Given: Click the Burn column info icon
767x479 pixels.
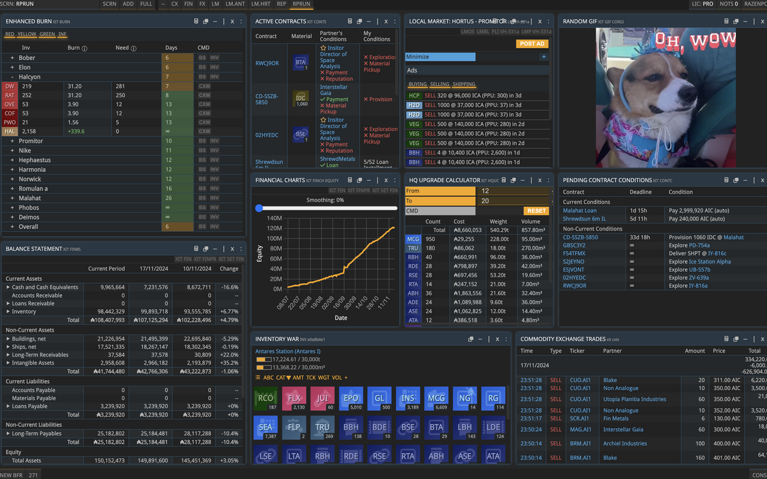Looking at the screenshot, I should [x=84, y=48].
